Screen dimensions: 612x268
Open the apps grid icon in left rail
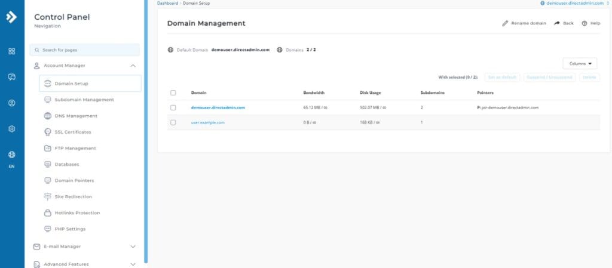[11, 51]
